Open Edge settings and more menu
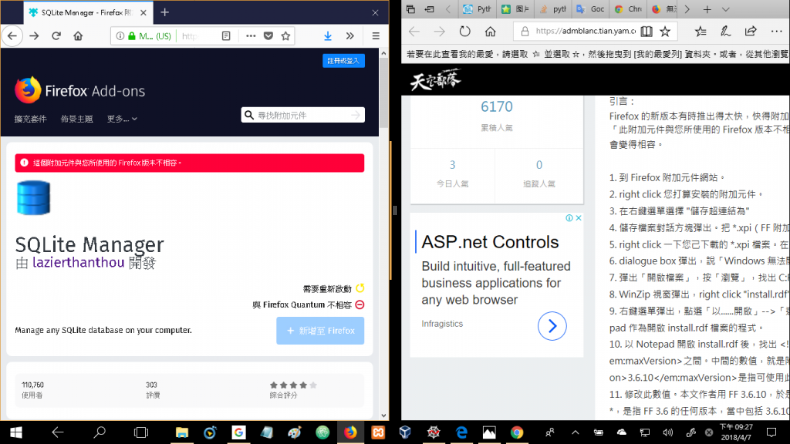 [x=776, y=31]
